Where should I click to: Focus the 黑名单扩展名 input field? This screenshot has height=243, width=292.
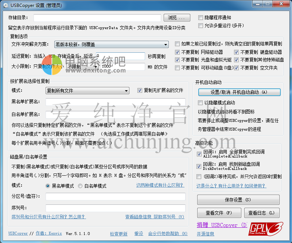[116, 102]
